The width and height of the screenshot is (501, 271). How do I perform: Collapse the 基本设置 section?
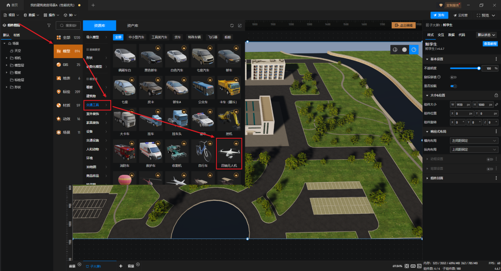(x=427, y=59)
